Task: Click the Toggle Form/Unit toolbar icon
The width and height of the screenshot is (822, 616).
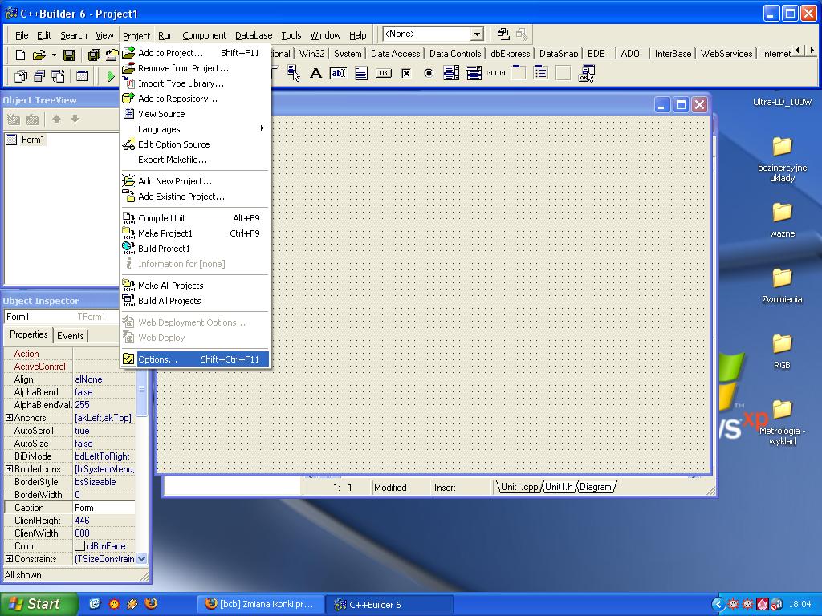Action: point(58,76)
